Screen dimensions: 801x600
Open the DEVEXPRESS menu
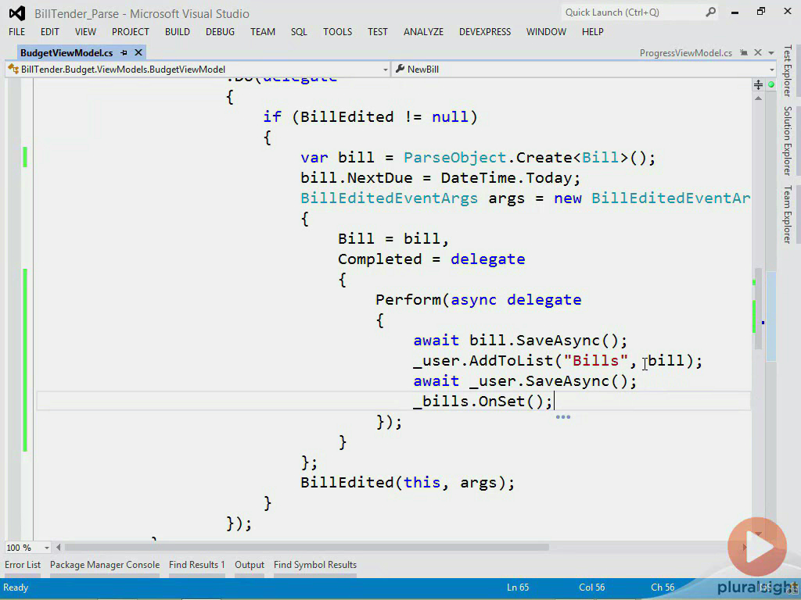coord(485,31)
